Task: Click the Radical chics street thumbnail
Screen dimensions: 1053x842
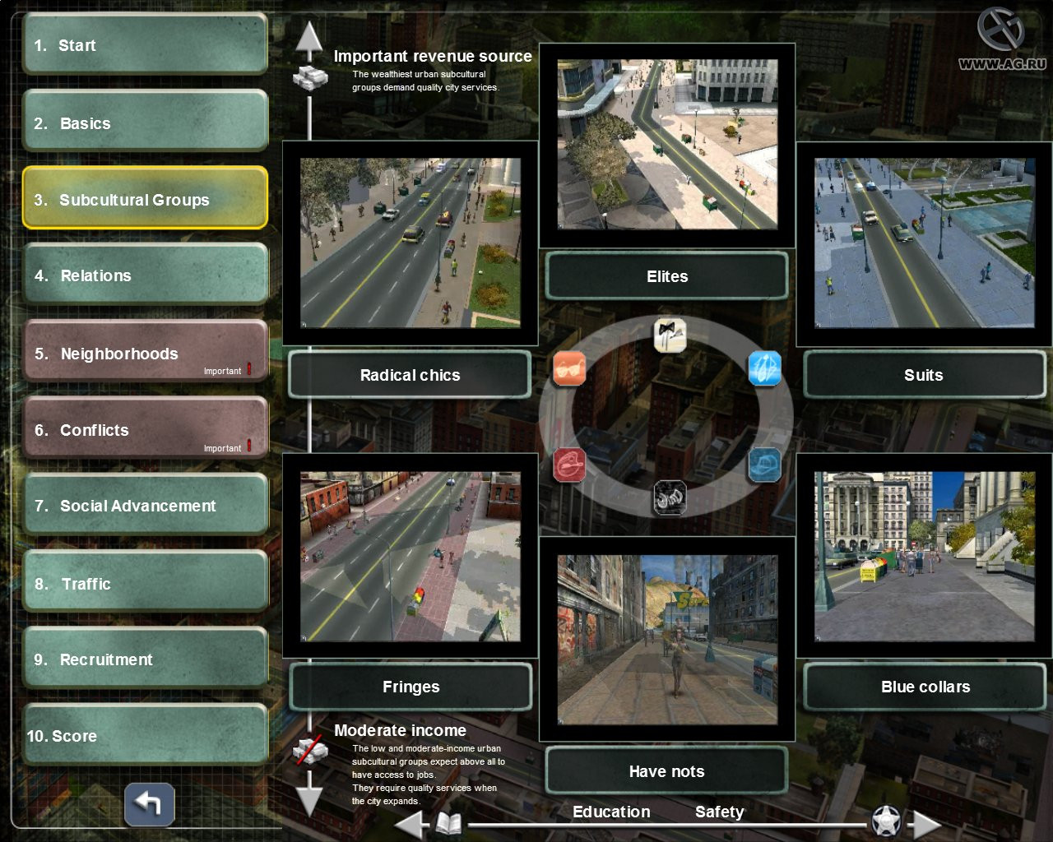Action: [411, 243]
